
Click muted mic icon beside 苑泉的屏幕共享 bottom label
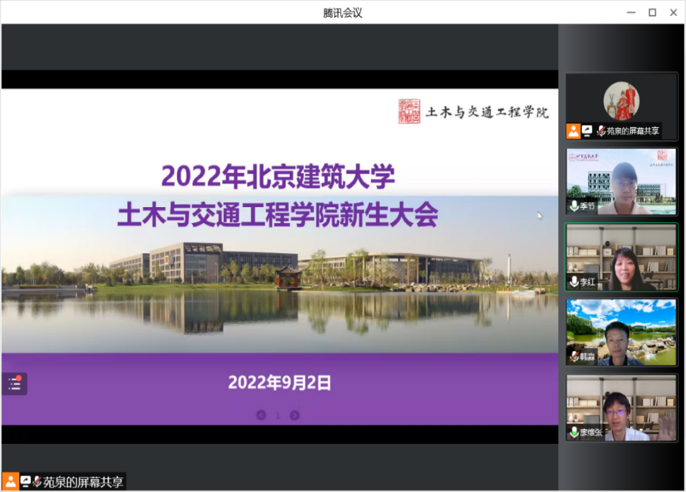point(37,482)
